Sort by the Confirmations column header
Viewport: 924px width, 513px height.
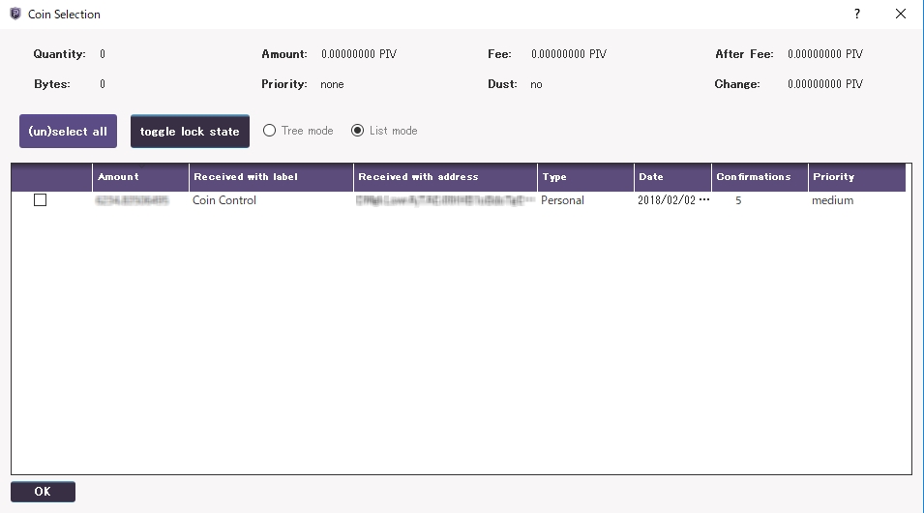(x=760, y=177)
